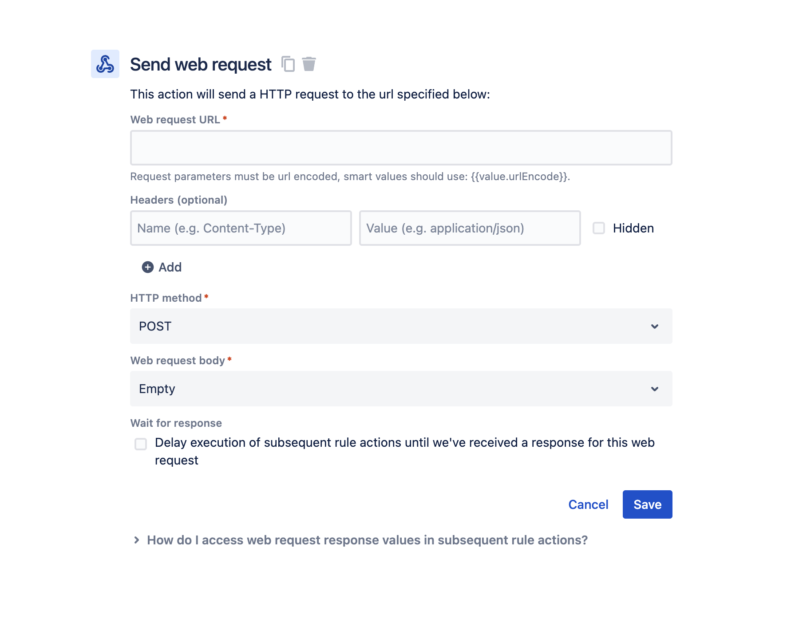Enable the Hidden header checkbox
The image size is (791, 630).
click(599, 228)
